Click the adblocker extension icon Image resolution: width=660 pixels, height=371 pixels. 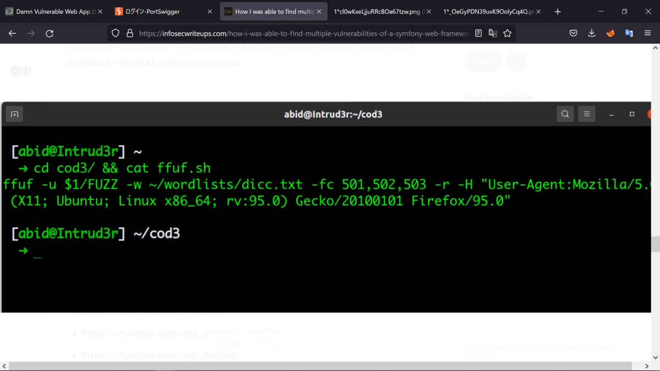[610, 33]
